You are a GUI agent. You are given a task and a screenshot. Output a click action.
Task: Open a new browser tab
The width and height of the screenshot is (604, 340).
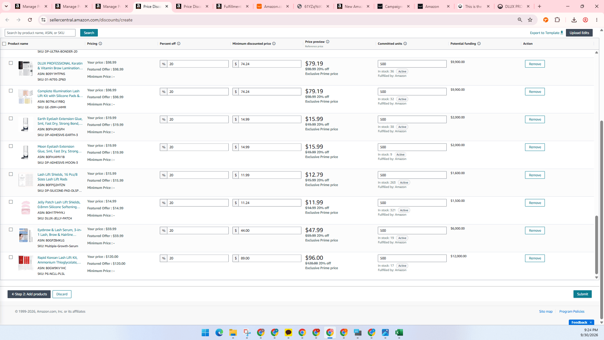pyautogui.click(x=540, y=6)
